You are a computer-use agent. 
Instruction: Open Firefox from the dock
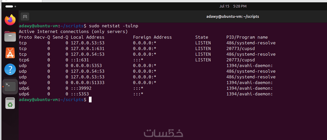pyautogui.click(x=10, y=20)
